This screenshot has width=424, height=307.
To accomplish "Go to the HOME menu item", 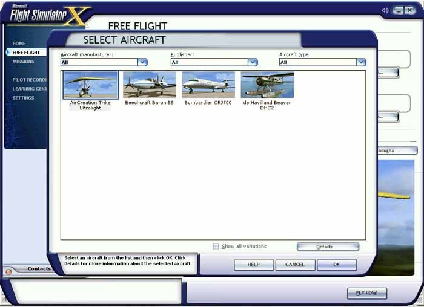I will 19,44.
